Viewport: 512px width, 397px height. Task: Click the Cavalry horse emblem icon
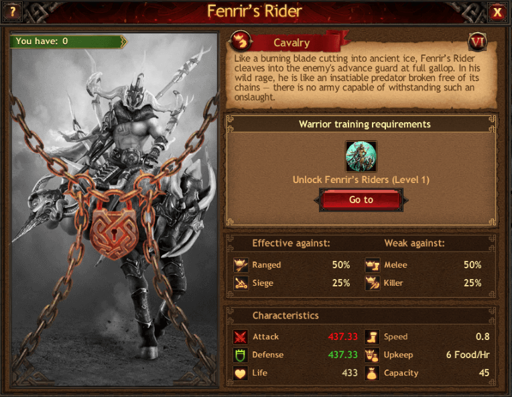241,42
